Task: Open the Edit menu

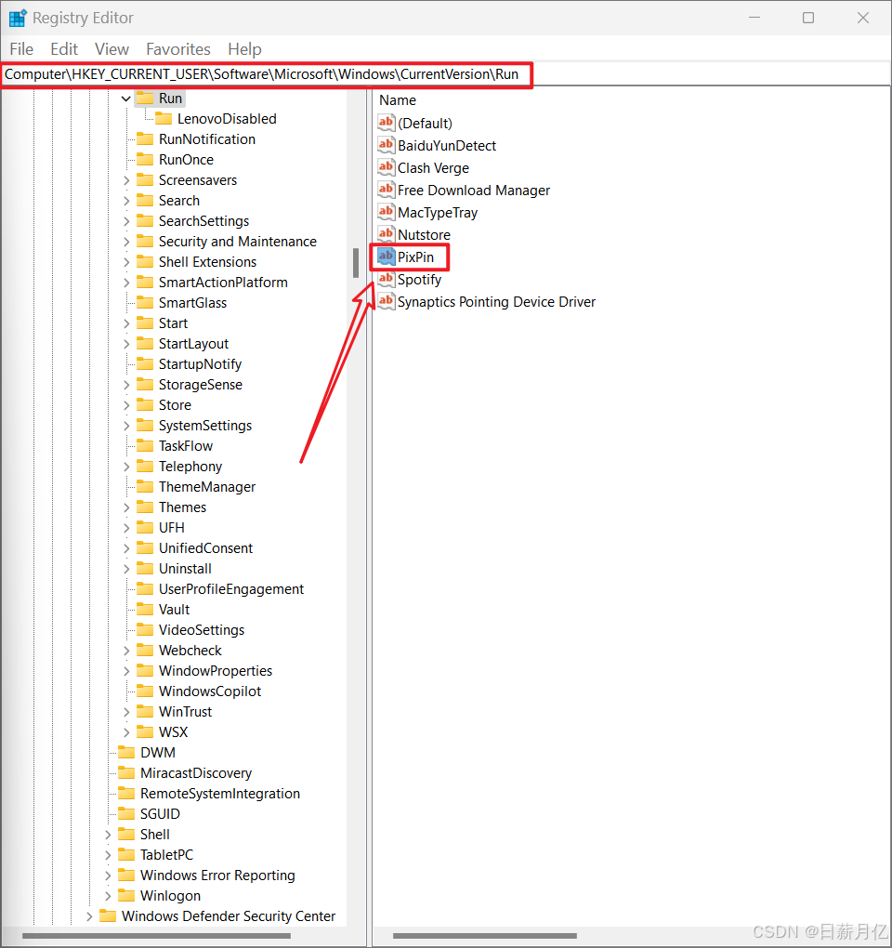Action: (64, 49)
